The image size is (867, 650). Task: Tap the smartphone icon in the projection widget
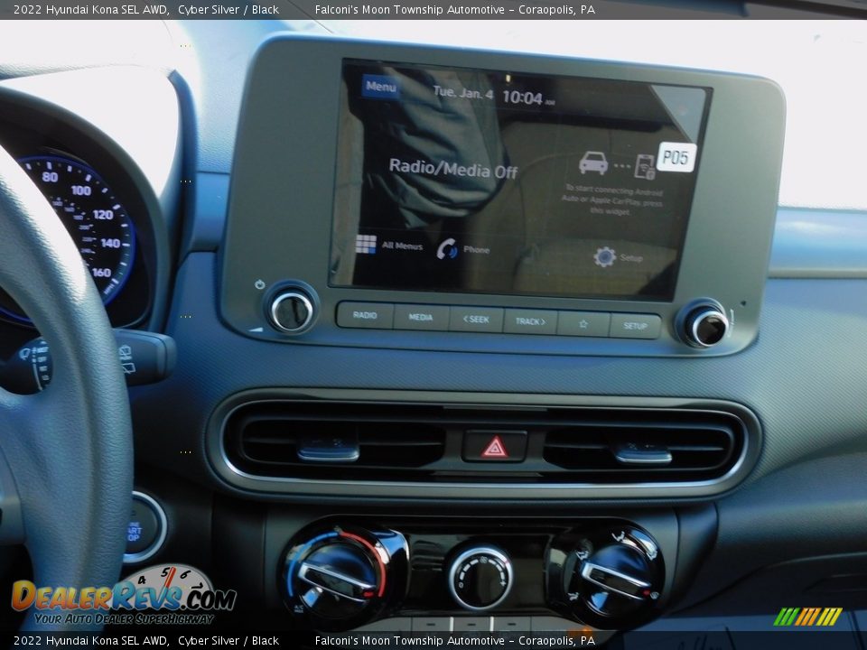click(645, 166)
